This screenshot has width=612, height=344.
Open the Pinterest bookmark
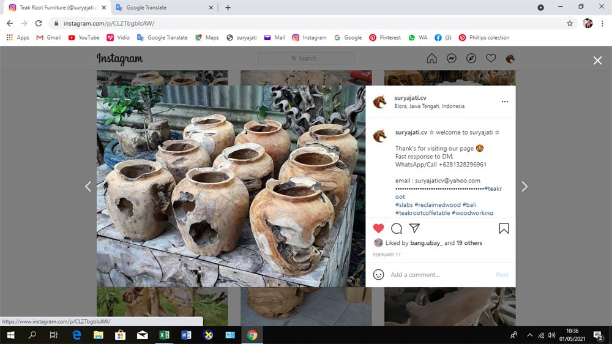[x=385, y=37]
